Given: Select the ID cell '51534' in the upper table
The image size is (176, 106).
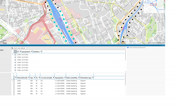Looking at the screenshot, I should pos(19,55).
